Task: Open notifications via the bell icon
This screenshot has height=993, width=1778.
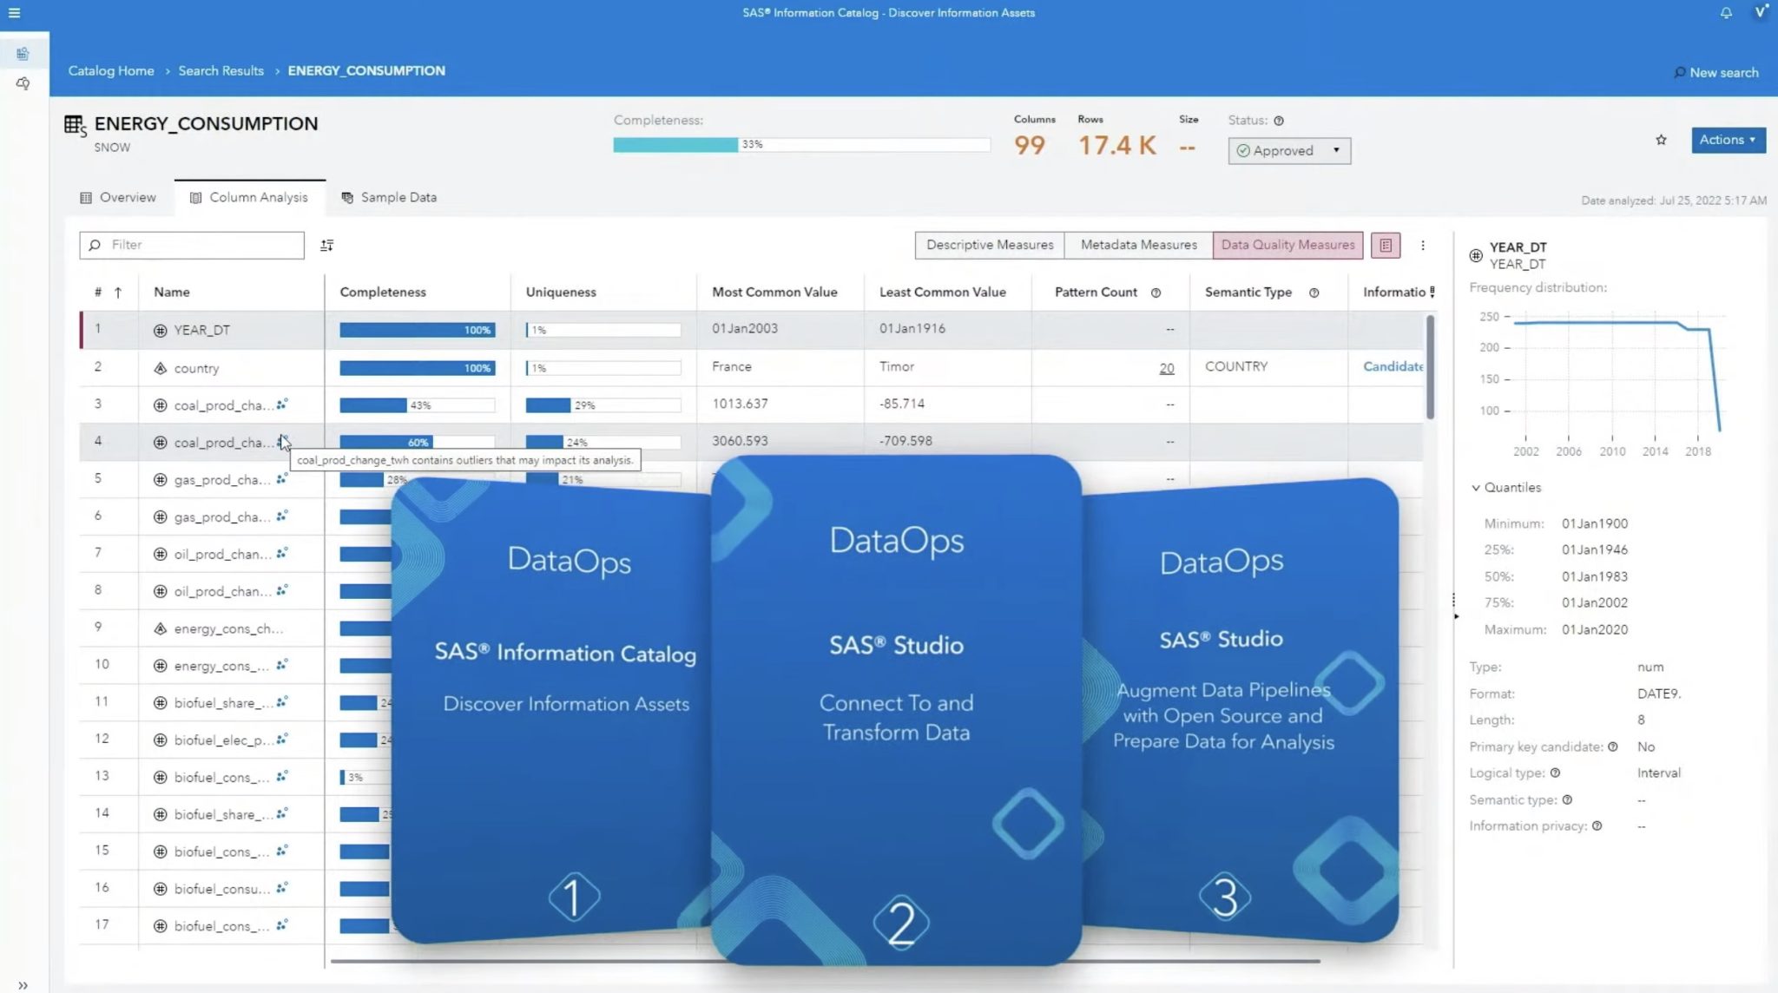Action: [1726, 13]
